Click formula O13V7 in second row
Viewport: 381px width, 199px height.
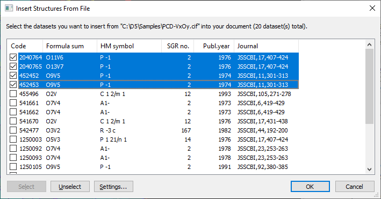tap(54, 67)
